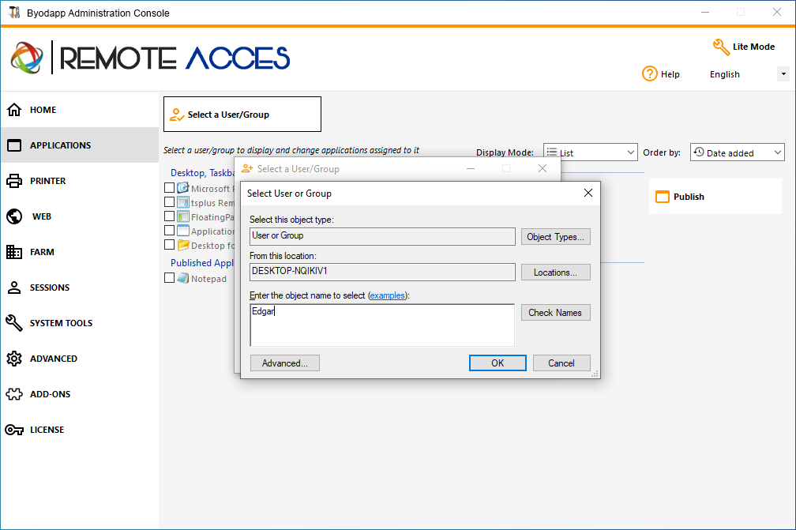The width and height of the screenshot is (796, 530).
Task: Click the Home house icon in sidebar
Action: pos(14,110)
